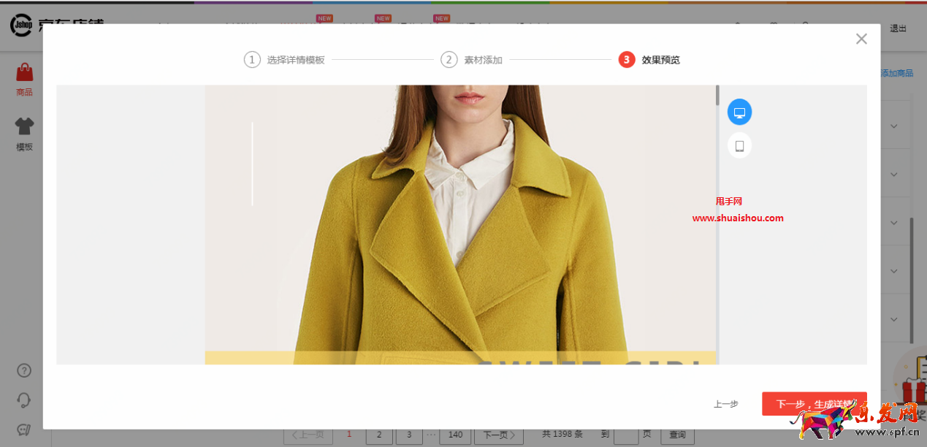Select current page 1 in pagination
The height and width of the screenshot is (447, 927).
pos(349,434)
